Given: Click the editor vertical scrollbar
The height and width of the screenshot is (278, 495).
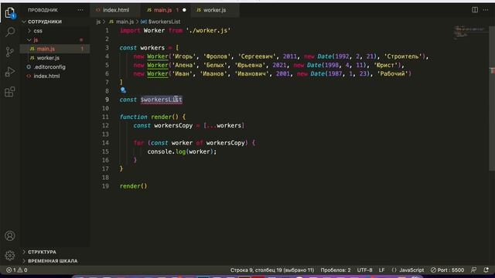Looking at the screenshot, I should (492, 98).
